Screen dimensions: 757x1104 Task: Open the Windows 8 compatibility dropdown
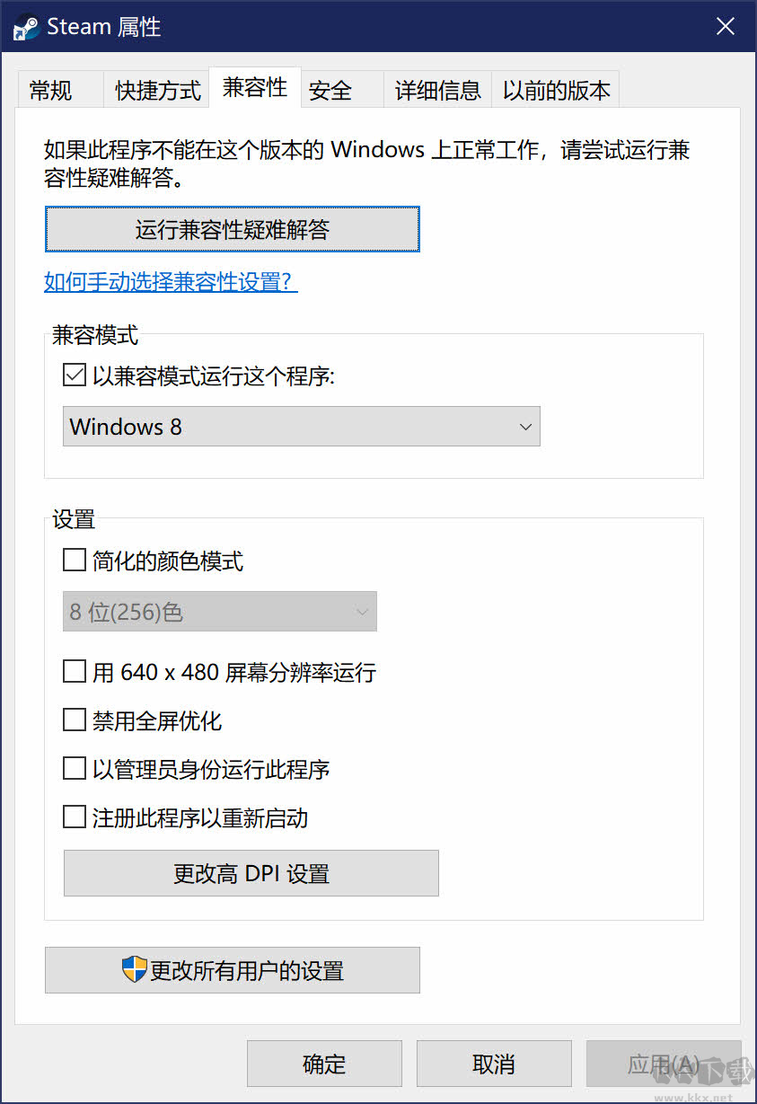pos(301,427)
